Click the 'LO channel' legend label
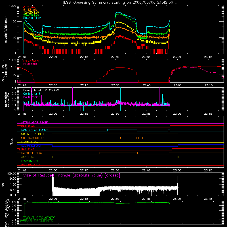This screenshot has height=227, width=227. [31, 61]
